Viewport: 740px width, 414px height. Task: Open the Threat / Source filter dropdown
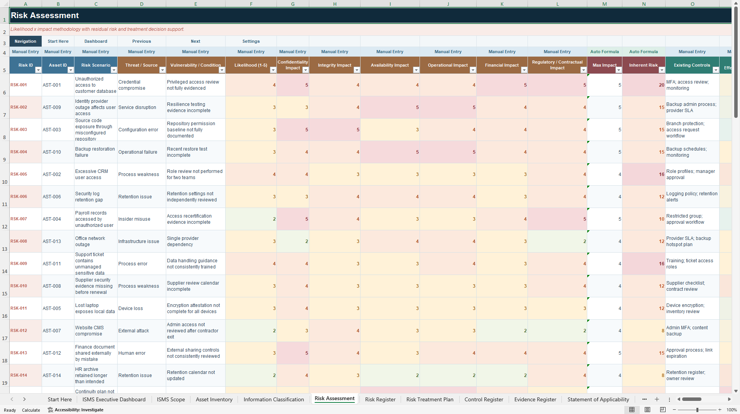pyautogui.click(x=162, y=70)
